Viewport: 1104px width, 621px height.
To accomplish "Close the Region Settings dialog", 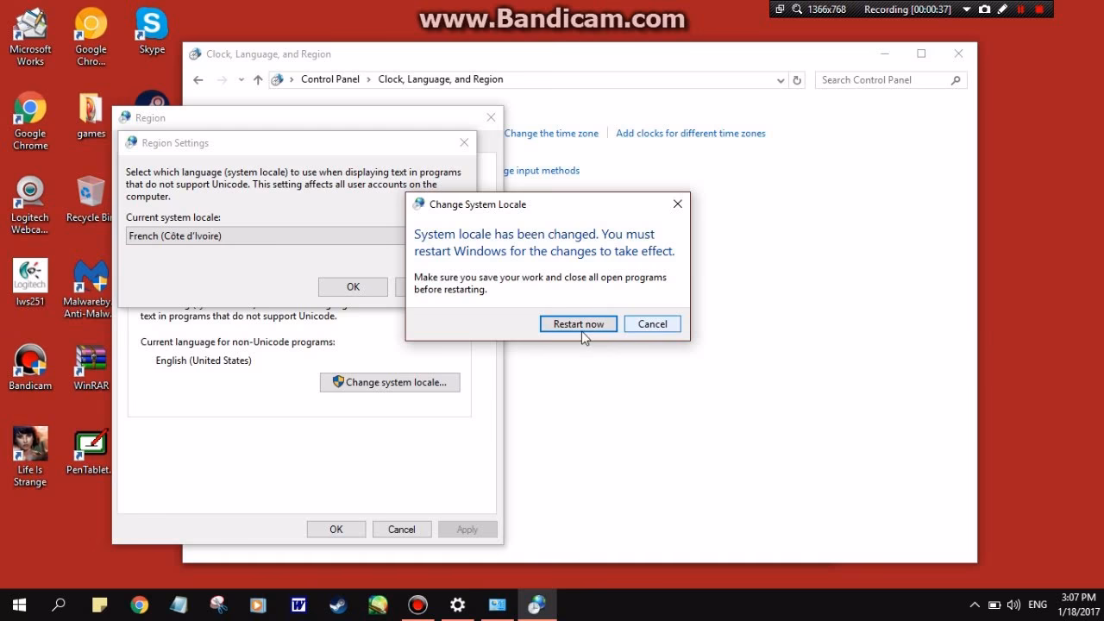I will pyautogui.click(x=464, y=143).
